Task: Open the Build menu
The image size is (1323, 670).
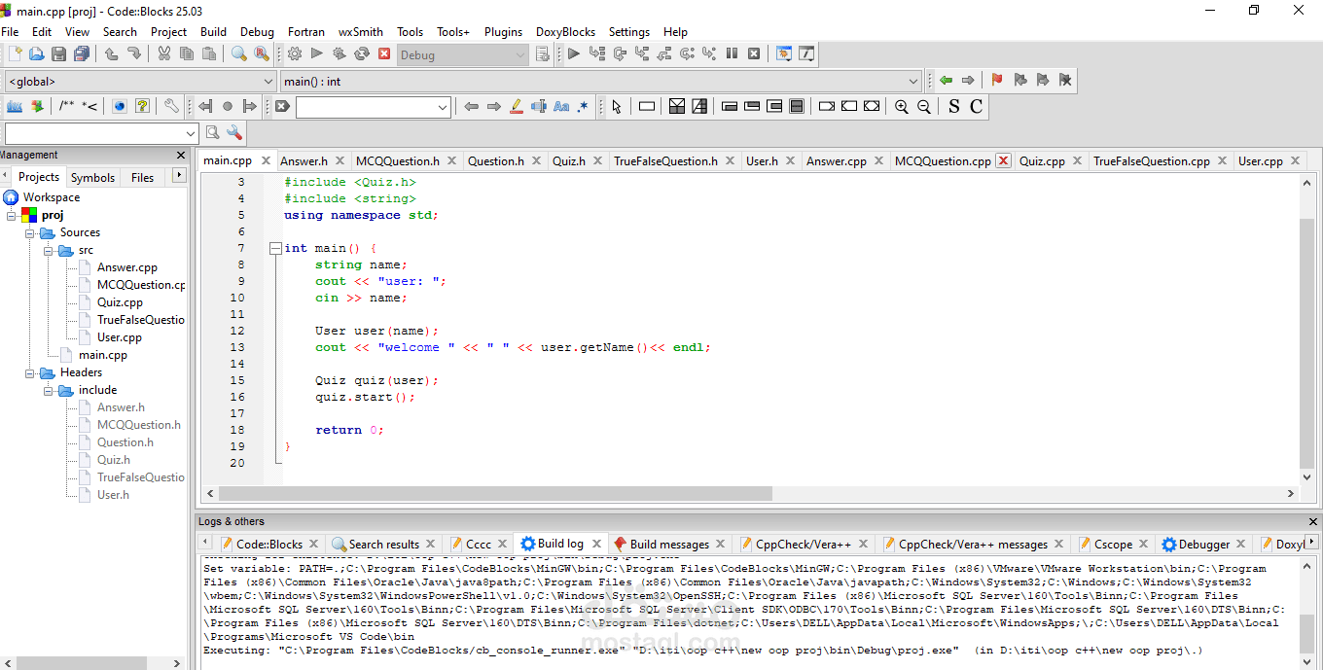Action: [213, 31]
